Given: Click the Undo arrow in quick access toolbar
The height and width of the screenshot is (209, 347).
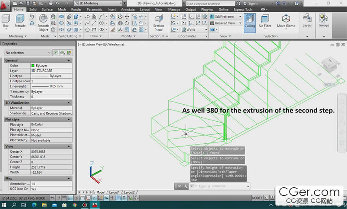Looking at the screenshot, I should 57,3.
